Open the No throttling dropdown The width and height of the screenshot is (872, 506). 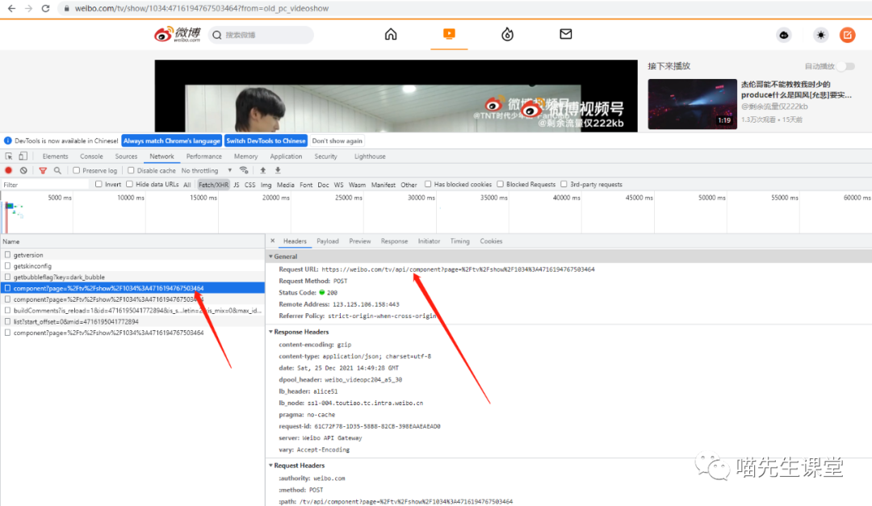(x=207, y=170)
